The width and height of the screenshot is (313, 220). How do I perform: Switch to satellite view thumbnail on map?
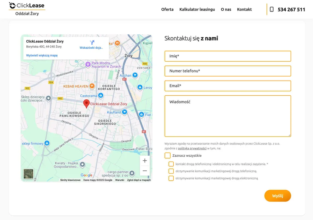(28, 174)
